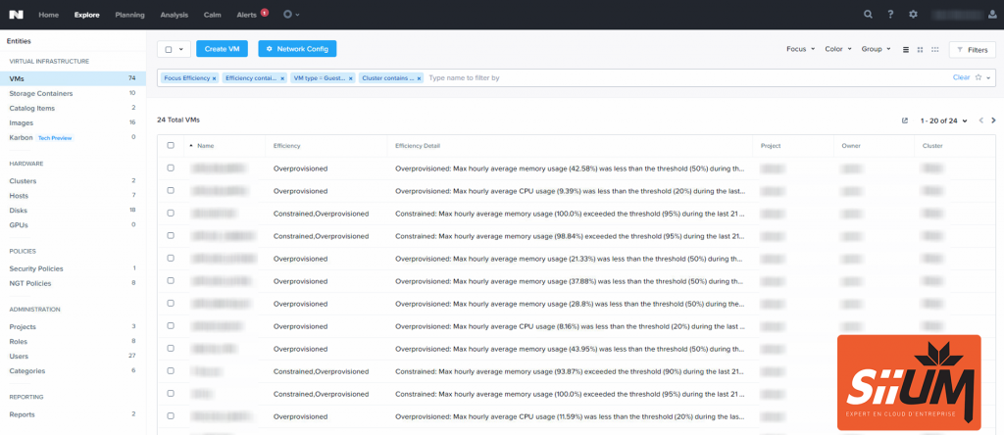
Task: Check the row with CPU usage 8.16%
Action: tap(171, 325)
